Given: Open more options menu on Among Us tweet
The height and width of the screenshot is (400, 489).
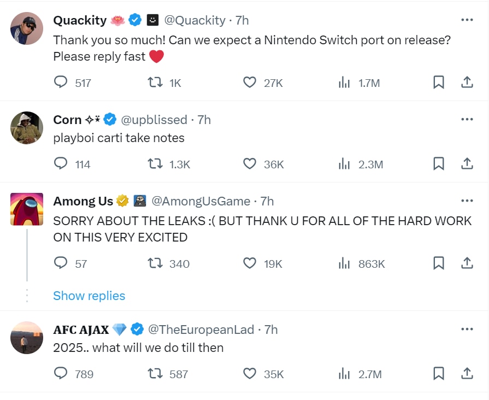Looking at the screenshot, I should point(467,201).
